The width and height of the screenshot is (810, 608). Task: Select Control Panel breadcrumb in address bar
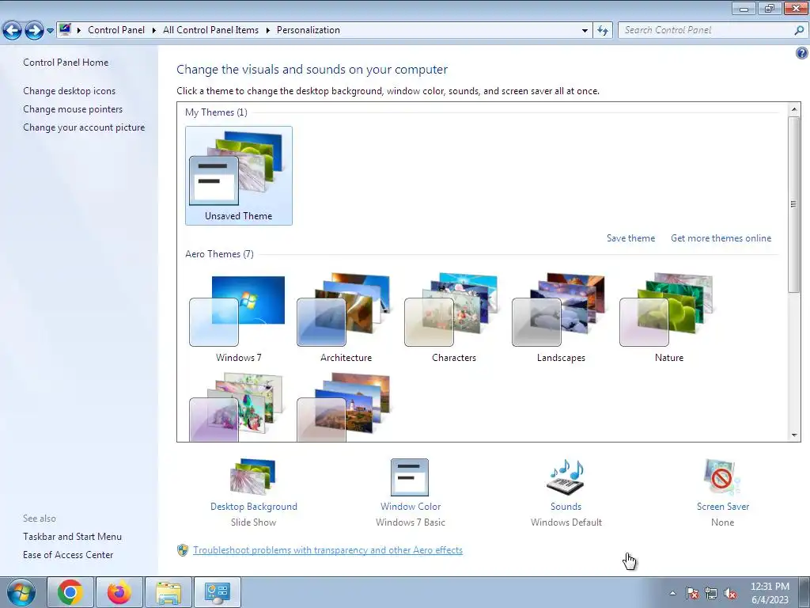[116, 30]
